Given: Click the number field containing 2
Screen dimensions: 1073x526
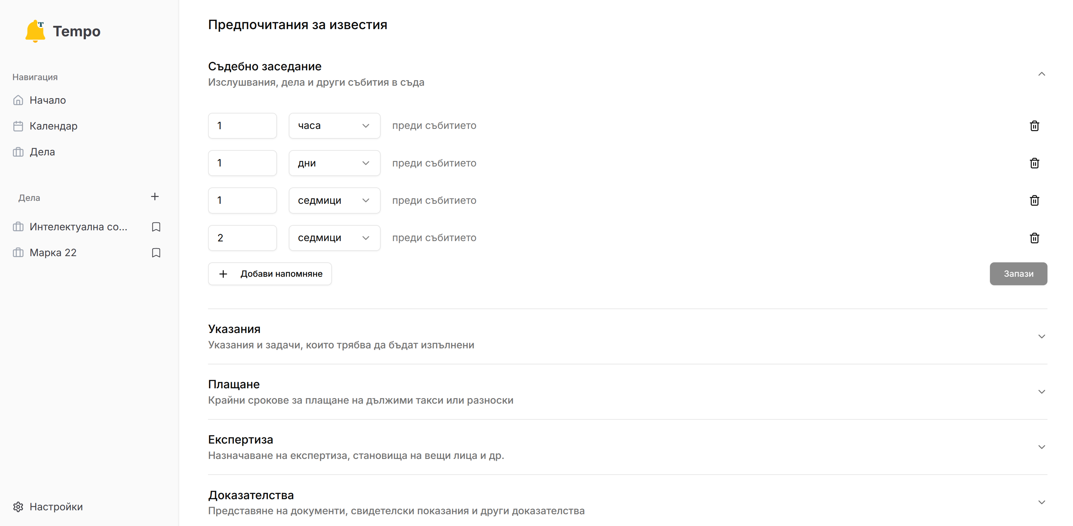Looking at the screenshot, I should point(242,238).
